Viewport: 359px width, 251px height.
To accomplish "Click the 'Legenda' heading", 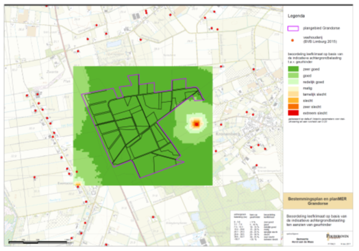I will (x=296, y=16).
